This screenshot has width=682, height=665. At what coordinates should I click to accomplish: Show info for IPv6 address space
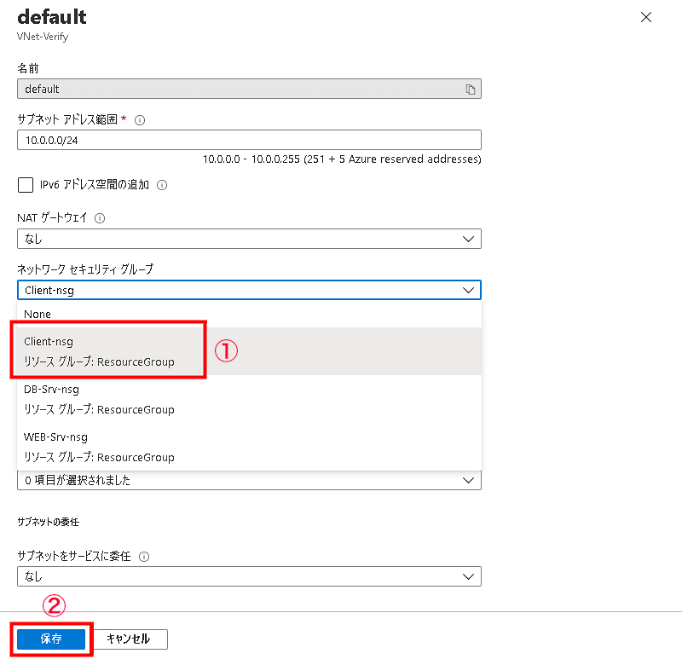coord(162,185)
